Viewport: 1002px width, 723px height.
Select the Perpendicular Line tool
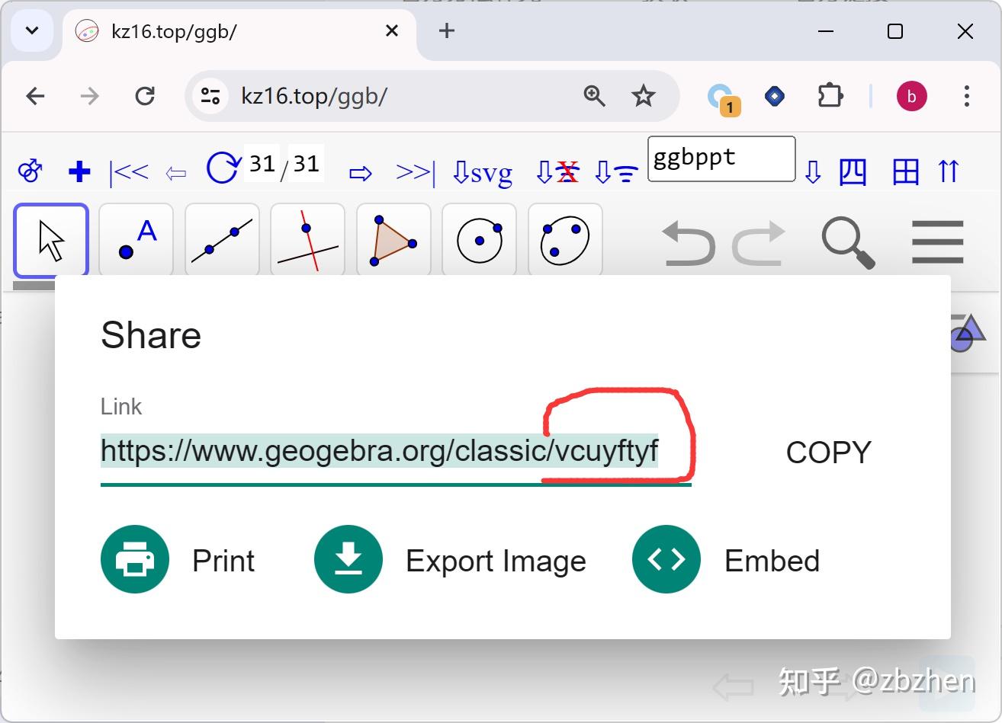coord(307,238)
